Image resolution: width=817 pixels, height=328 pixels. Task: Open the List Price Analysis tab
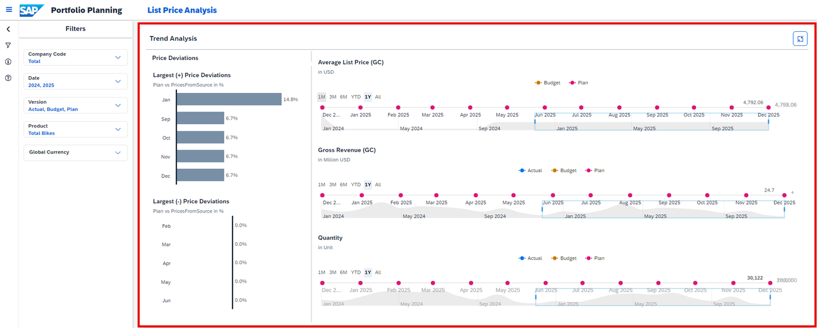point(182,10)
